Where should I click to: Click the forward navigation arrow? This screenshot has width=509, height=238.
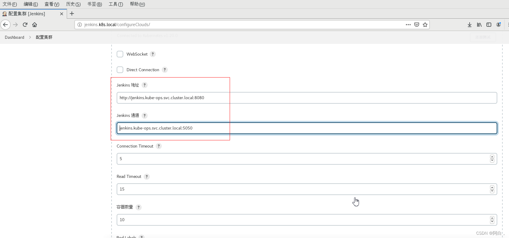coord(15,25)
